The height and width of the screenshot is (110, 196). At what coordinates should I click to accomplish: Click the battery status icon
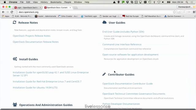pos(169,2)
